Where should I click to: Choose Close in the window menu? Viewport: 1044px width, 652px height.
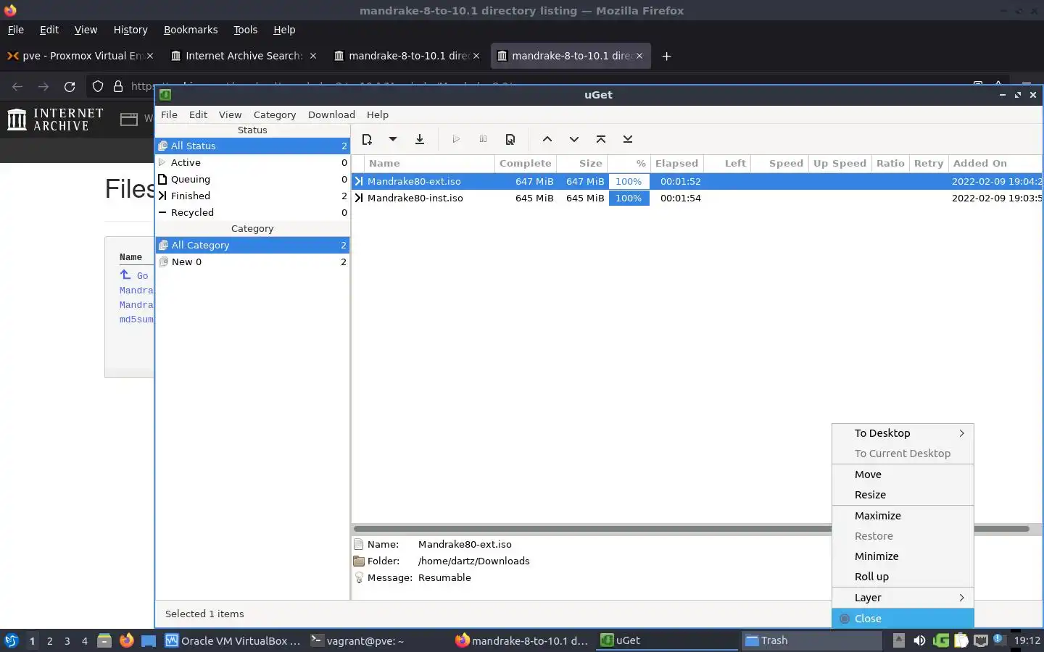click(x=903, y=619)
